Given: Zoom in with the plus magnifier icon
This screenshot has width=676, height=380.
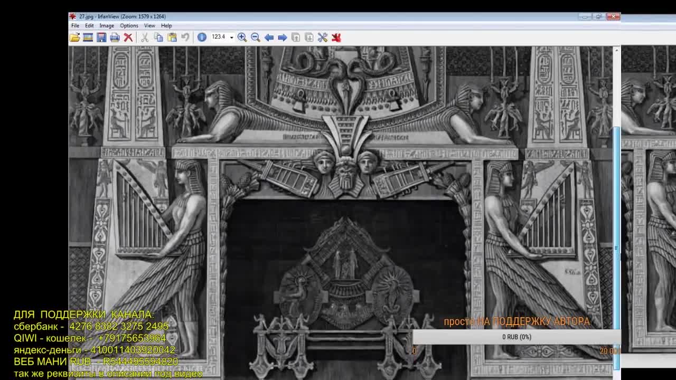Looking at the screenshot, I should click(242, 37).
